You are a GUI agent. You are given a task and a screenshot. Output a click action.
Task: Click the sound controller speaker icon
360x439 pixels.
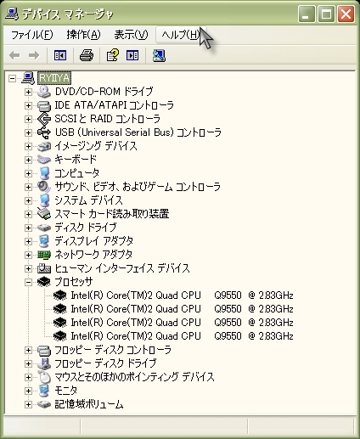pyautogui.click(x=44, y=187)
